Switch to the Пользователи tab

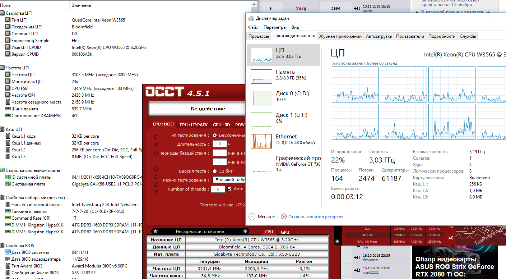410,36
